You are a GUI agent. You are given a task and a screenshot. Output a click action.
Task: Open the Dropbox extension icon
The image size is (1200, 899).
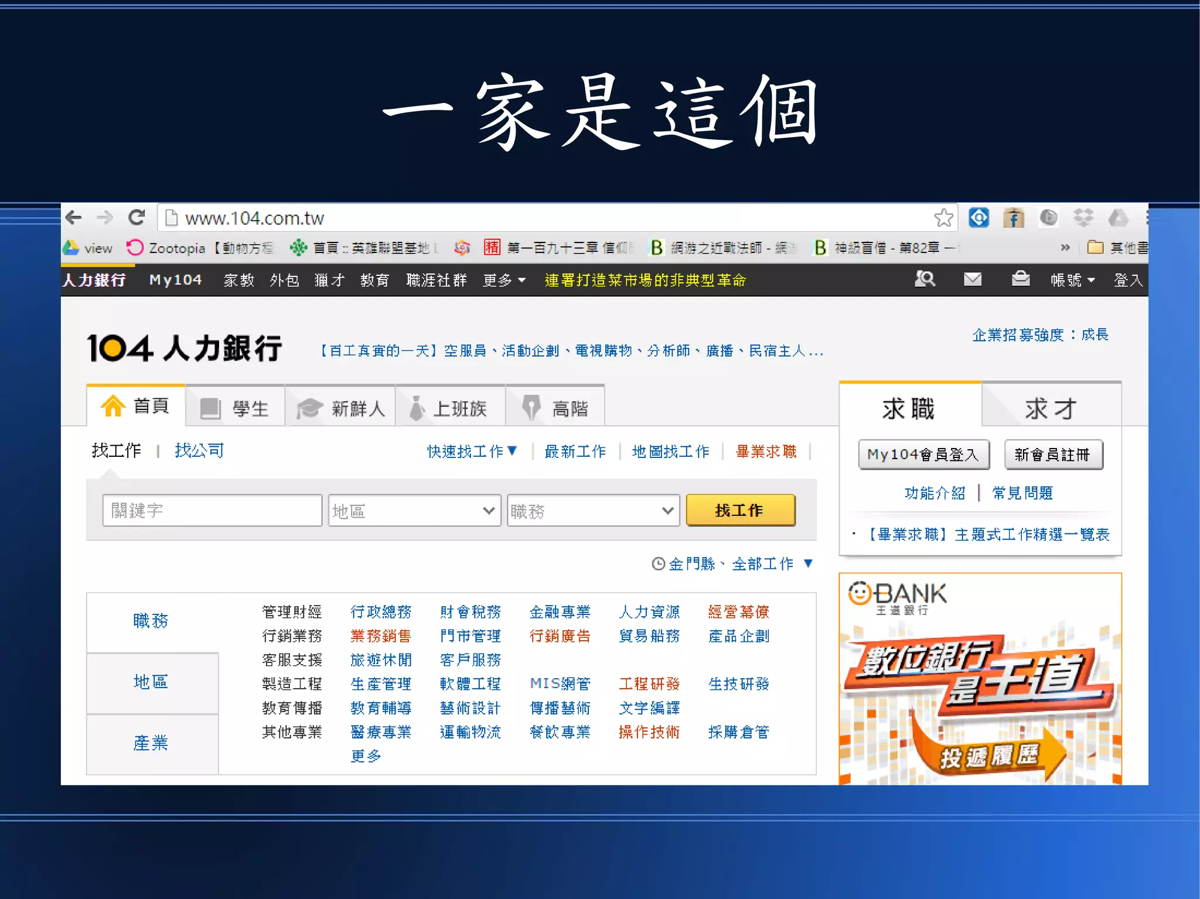coord(1083,218)
